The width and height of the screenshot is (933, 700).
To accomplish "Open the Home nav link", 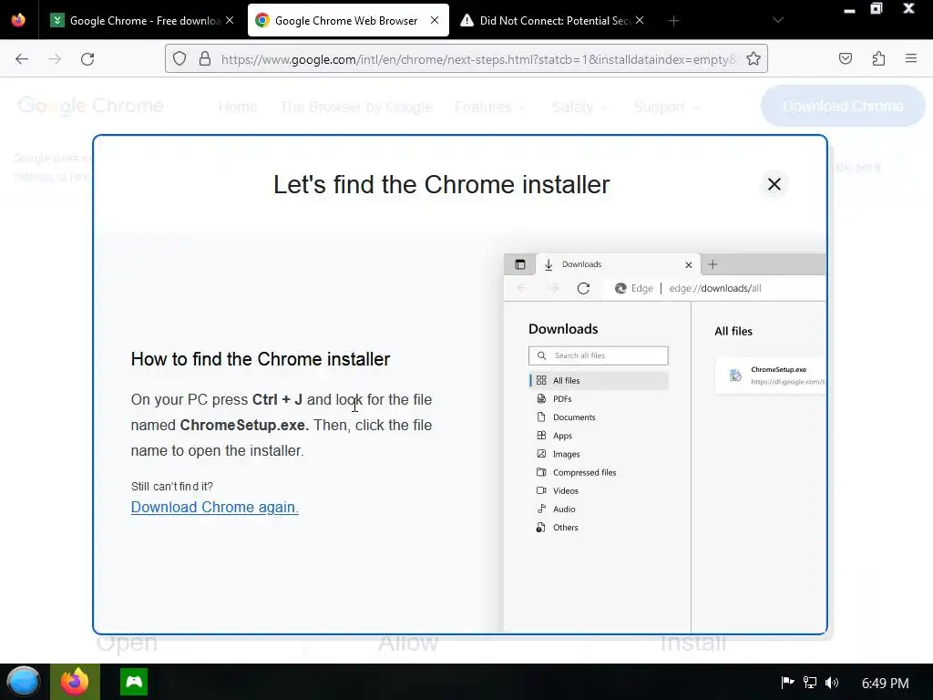I will coord(238,108).
